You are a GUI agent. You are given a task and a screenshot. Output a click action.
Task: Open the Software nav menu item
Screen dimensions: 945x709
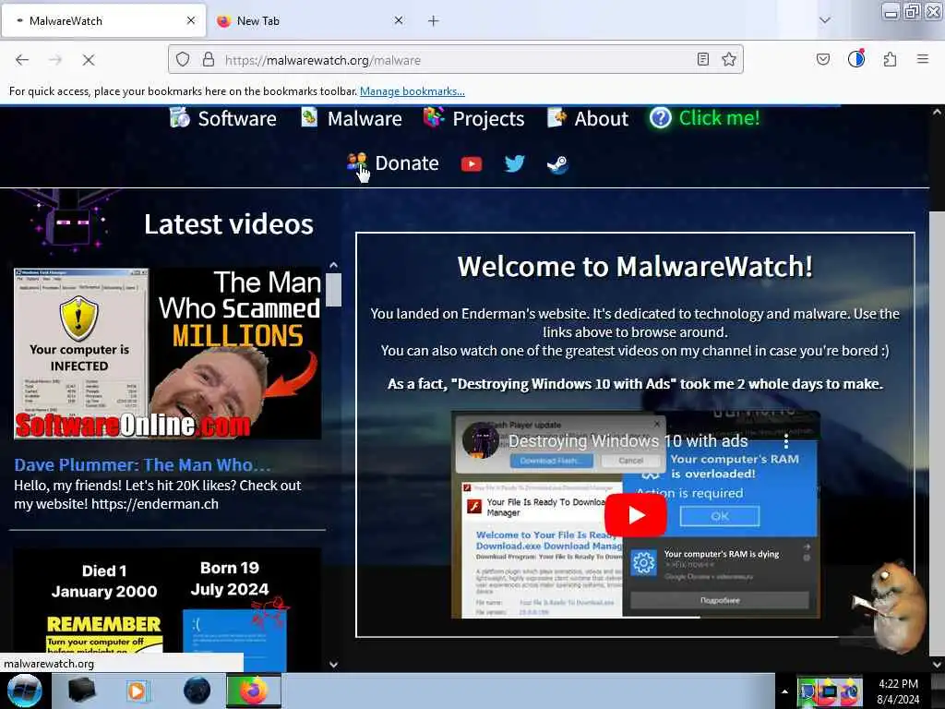pyautogui.click(x=222, y=118)
